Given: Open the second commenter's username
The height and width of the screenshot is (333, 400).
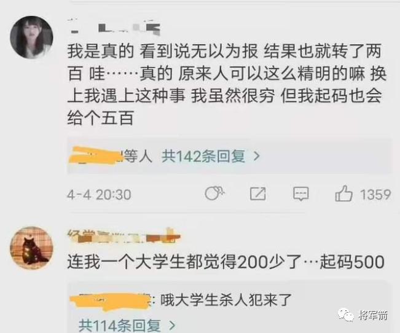Looking at the screenshot, I should point(124,235).
